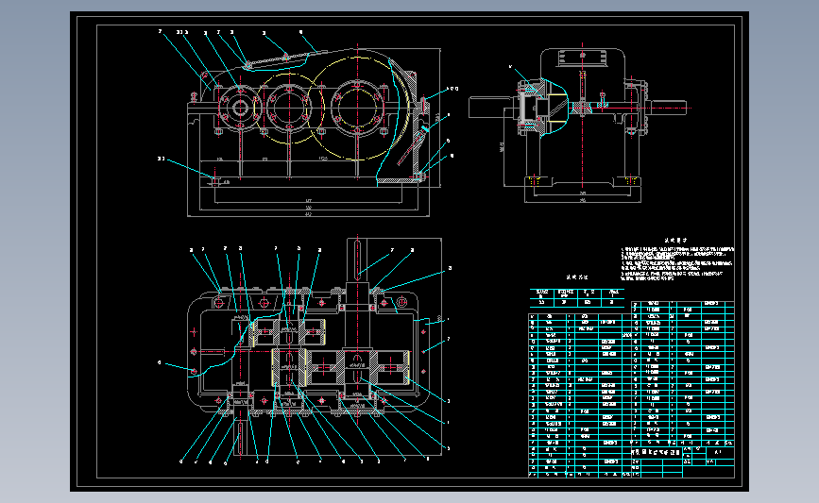Select the hatched large gear in plan view

(x=357, y=368)
